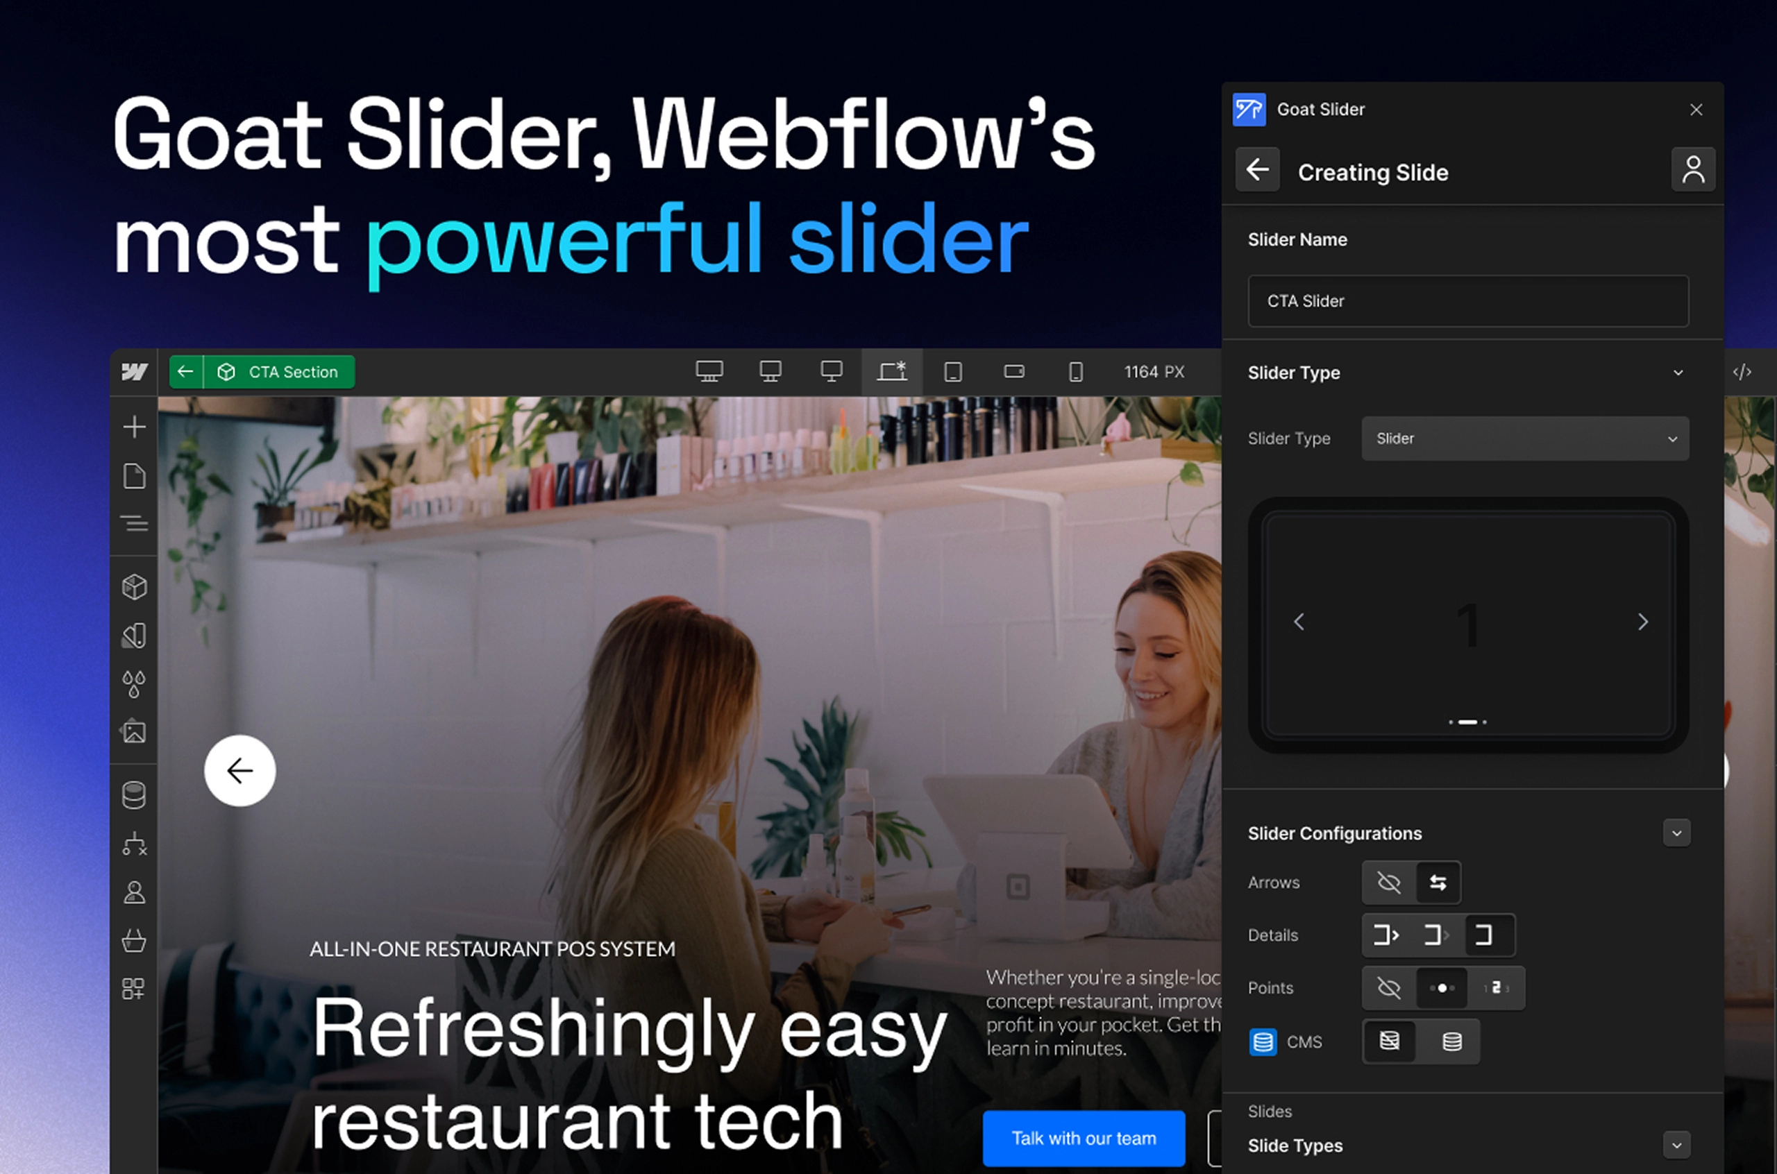Open the Assets panel
This screenshot has height=1174, width=1777.
coord(135,732)
